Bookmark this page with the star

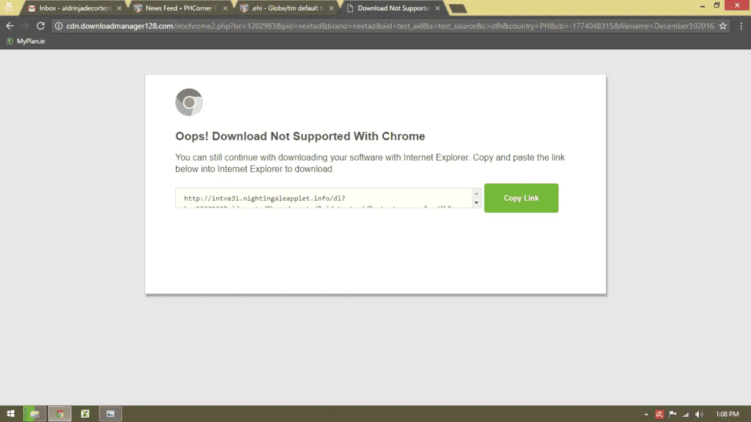click(x=723, y=26)
